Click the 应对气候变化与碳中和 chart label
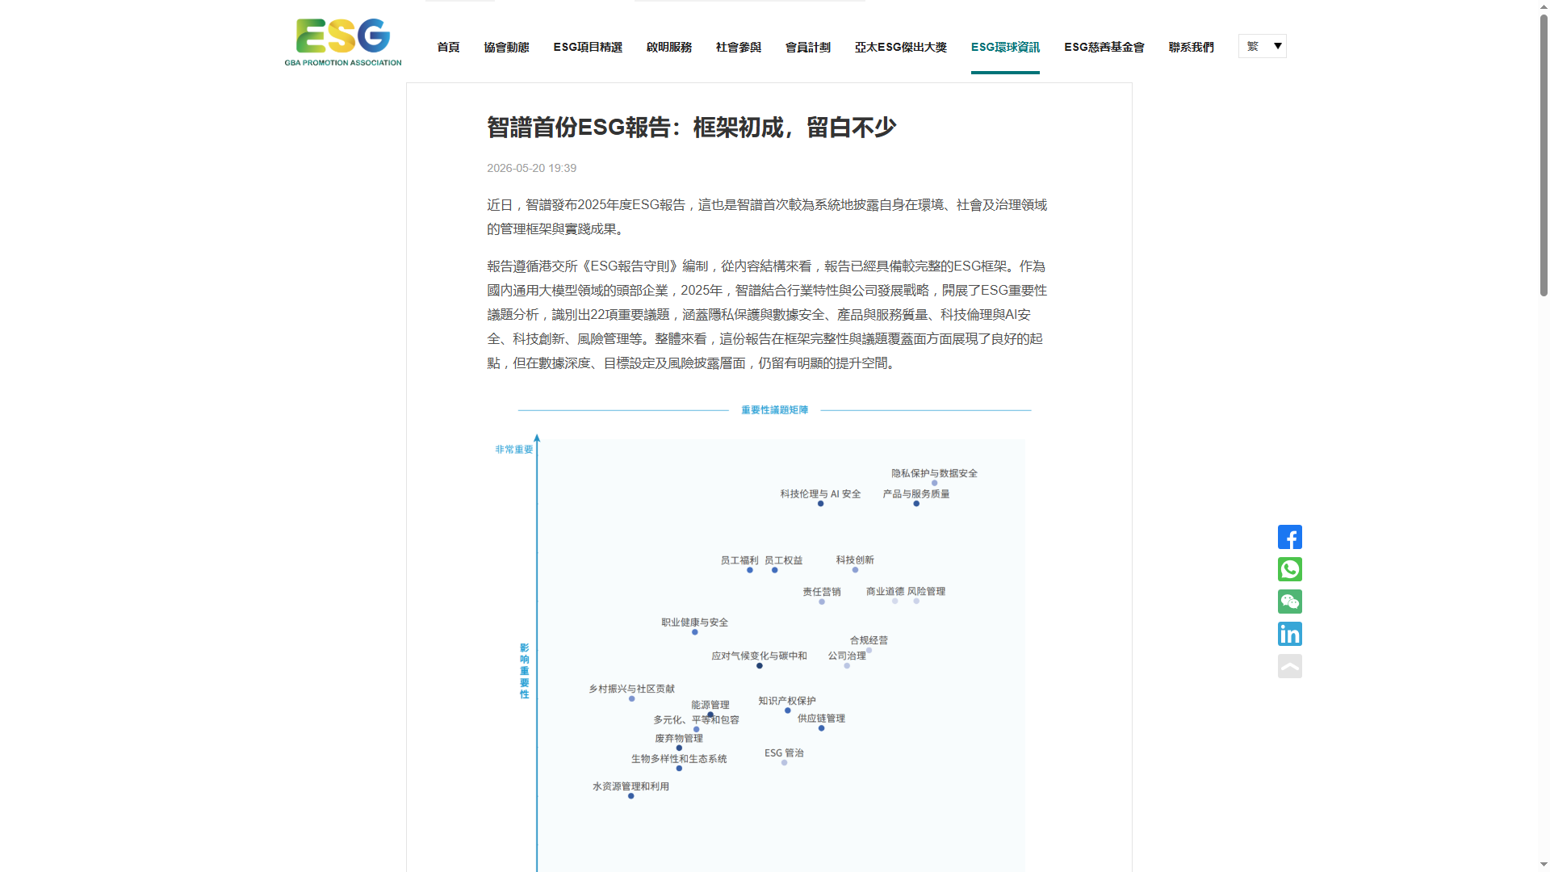Screen dimensions: 1550x872 (759, 656)
